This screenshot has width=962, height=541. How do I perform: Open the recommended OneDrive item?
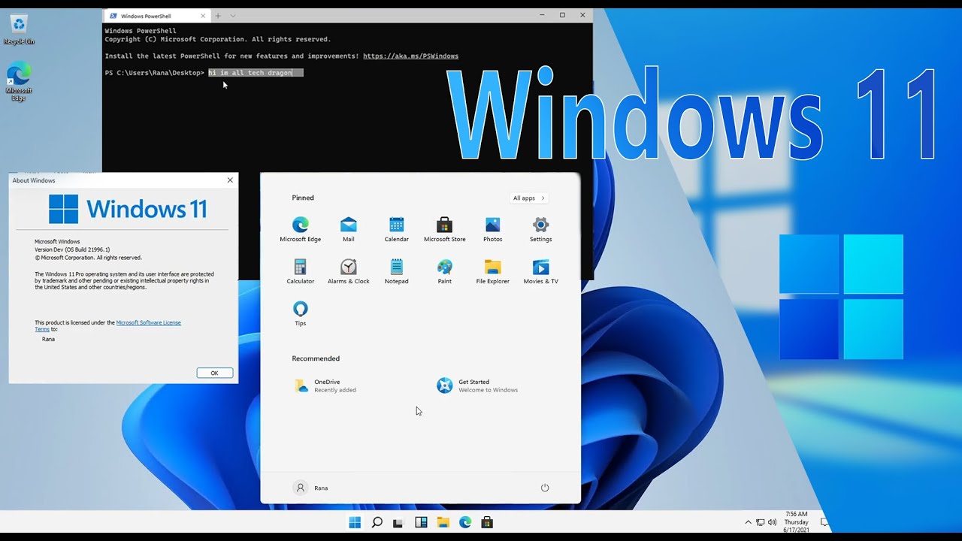325,385
